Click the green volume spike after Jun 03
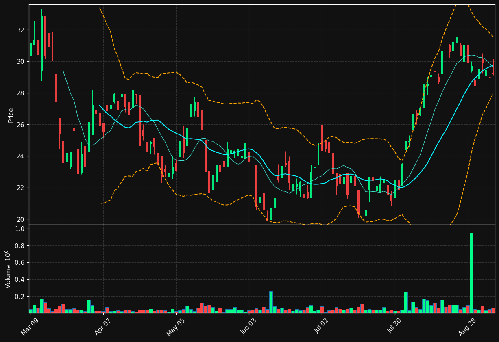 [271, 302]
